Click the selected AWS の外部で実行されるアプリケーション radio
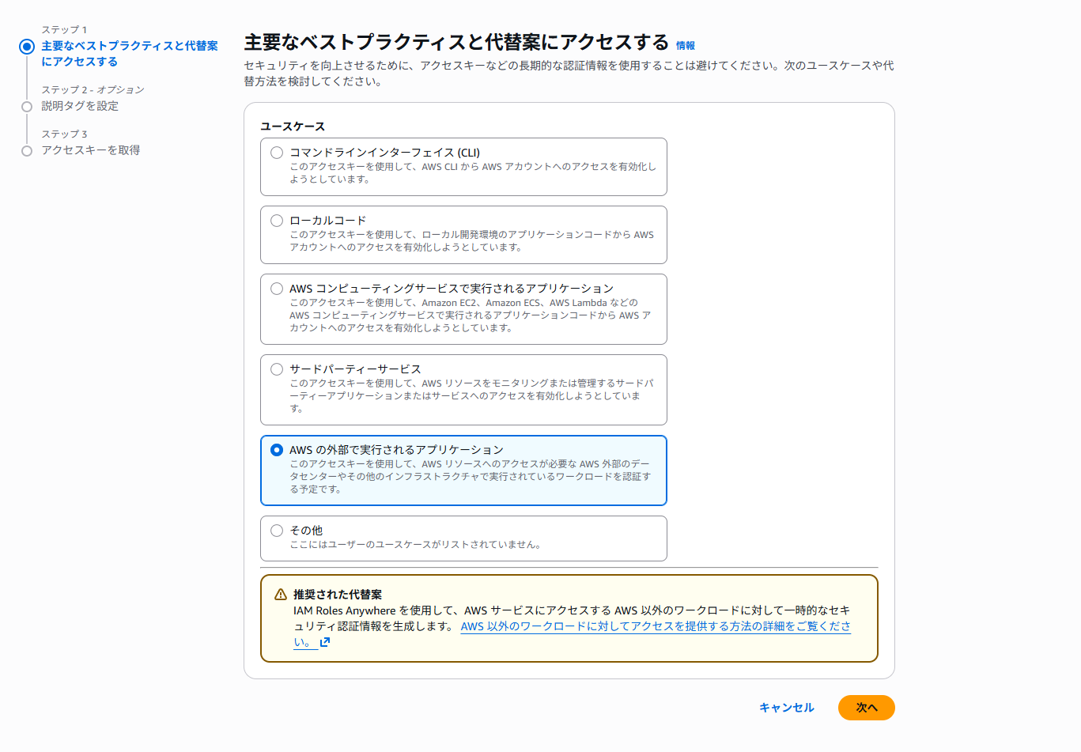The width and height of the screenshot is (1081, 752). 277,450
